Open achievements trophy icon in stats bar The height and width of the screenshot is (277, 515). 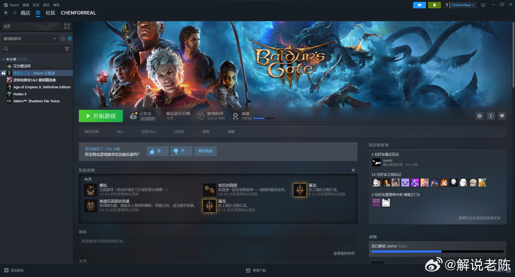[235, 116]
